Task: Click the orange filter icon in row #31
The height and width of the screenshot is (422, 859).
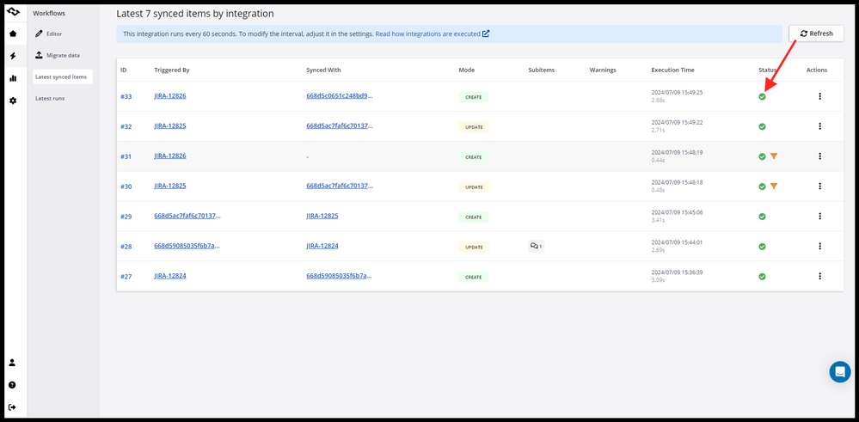Action: (774, 156)
